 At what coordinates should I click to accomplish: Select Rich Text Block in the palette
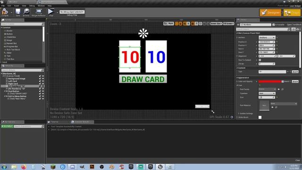pos(13,50)
